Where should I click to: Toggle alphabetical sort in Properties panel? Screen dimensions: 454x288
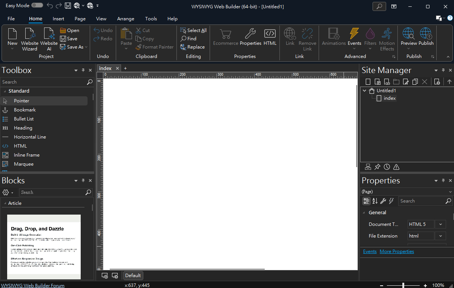(375, 201)
